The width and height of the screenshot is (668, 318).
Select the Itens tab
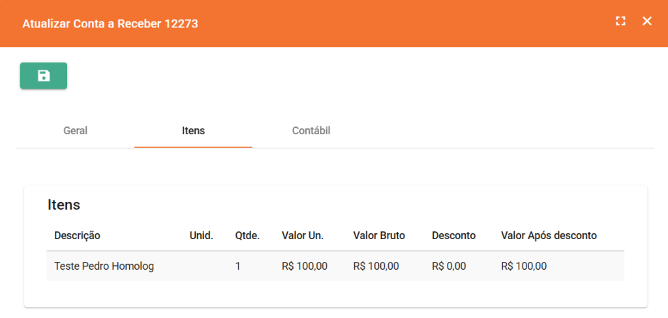pyautogui.click(x=193, y=131)
